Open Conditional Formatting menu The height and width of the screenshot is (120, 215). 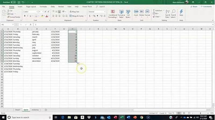click(113, 14)
